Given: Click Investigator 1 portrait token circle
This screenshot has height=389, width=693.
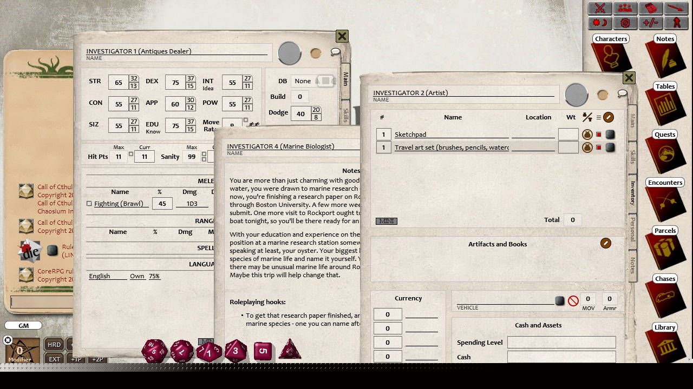Looking at the screenshot, I should (x=290, y=53).
